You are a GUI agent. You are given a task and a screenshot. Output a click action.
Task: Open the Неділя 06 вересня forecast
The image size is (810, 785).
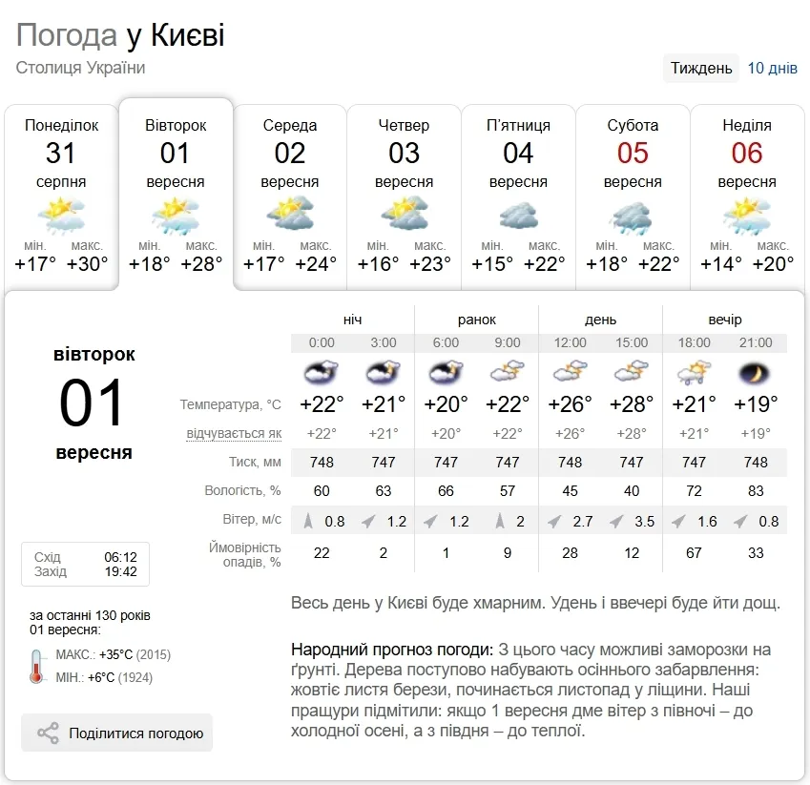(747, 197)
